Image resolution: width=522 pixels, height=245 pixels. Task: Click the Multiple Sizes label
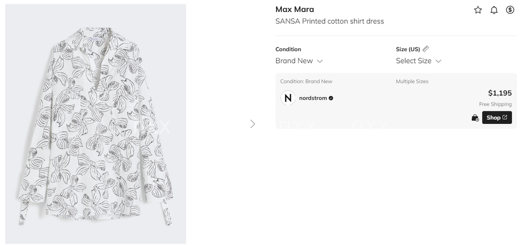[x=412, y=82]
